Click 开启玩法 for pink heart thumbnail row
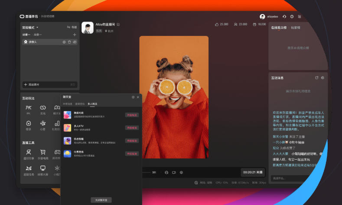The width and height of the screenshot is (342, 205). pyautogui.click(x=132, y=115)
